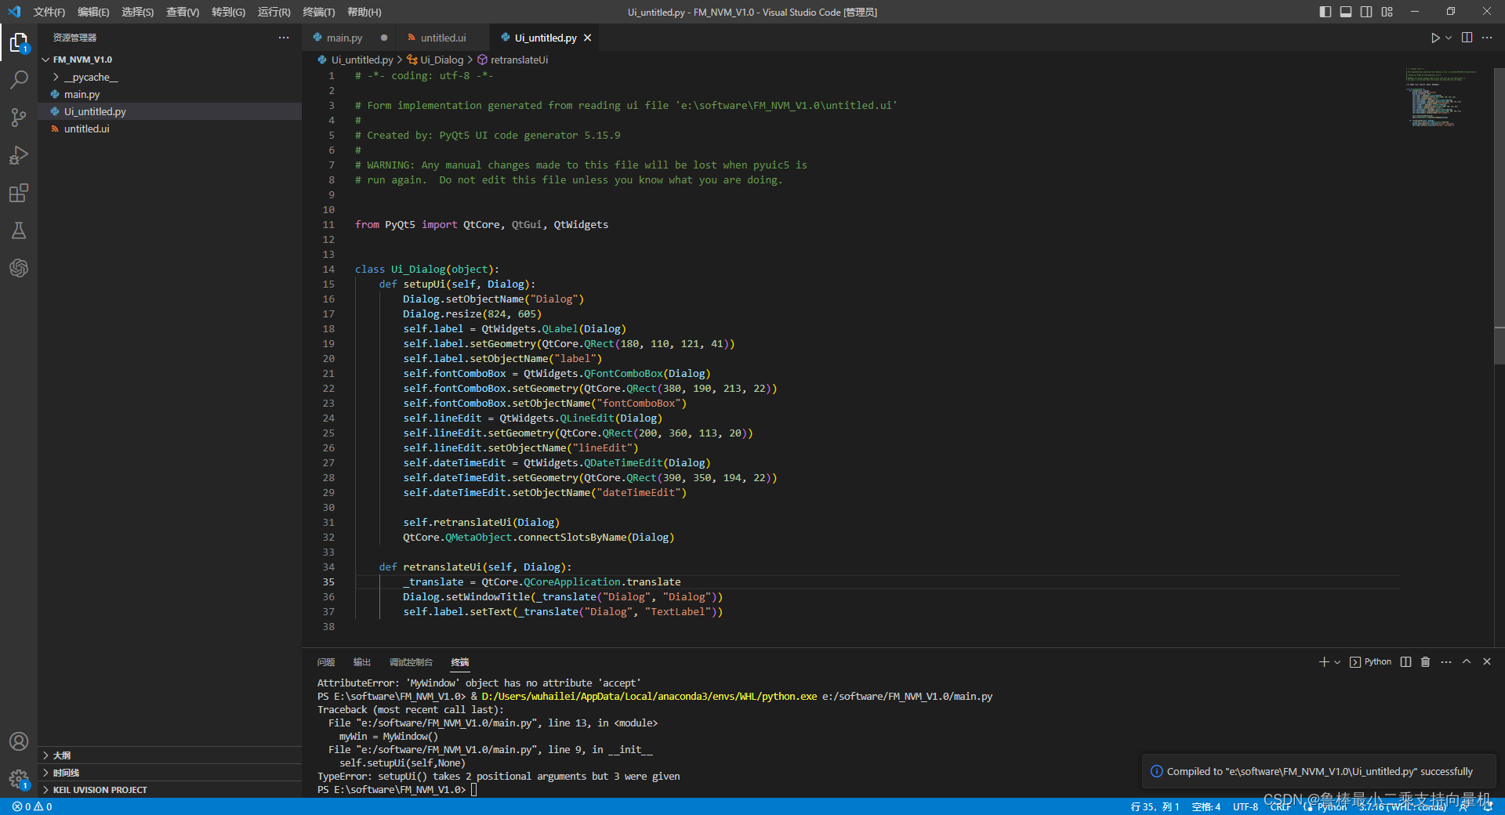This screenshot has width=1505, height=815.
Task: Toggle the primary sidebar layout button
Action: [x=1325, y=12]
